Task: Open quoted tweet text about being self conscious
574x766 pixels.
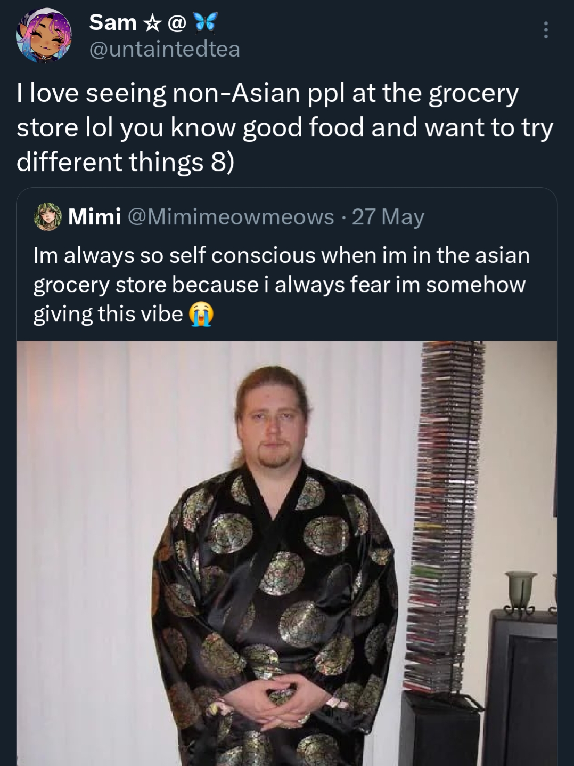Action: click(281, 285)
